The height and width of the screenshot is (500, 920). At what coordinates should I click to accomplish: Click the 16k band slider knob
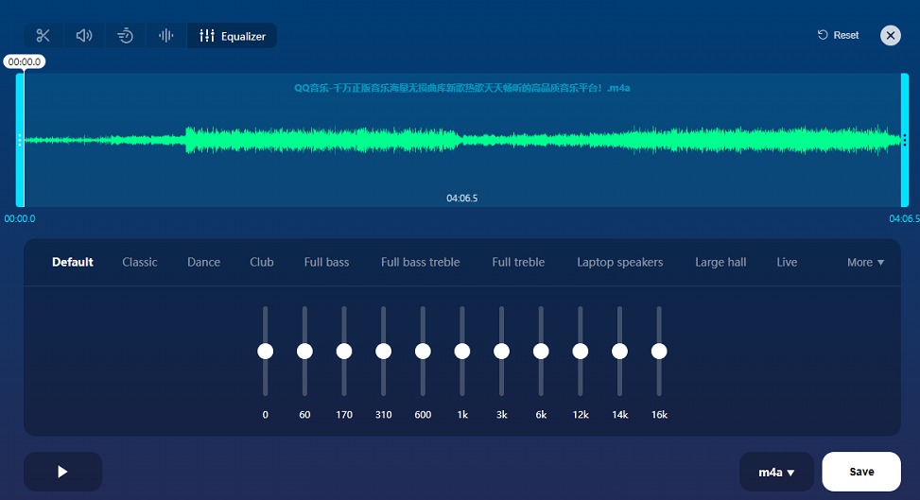click(x=659, y=351)
